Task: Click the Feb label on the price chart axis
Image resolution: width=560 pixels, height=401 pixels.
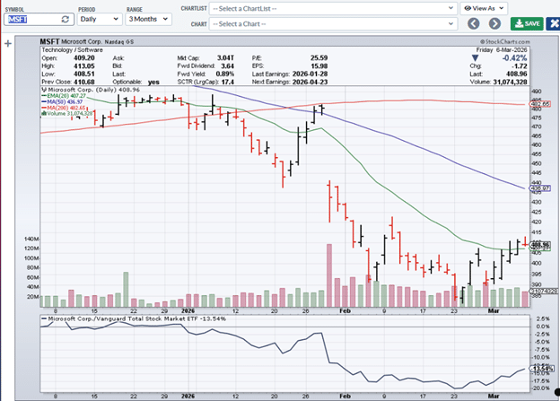Action: (x=345, y=311)
